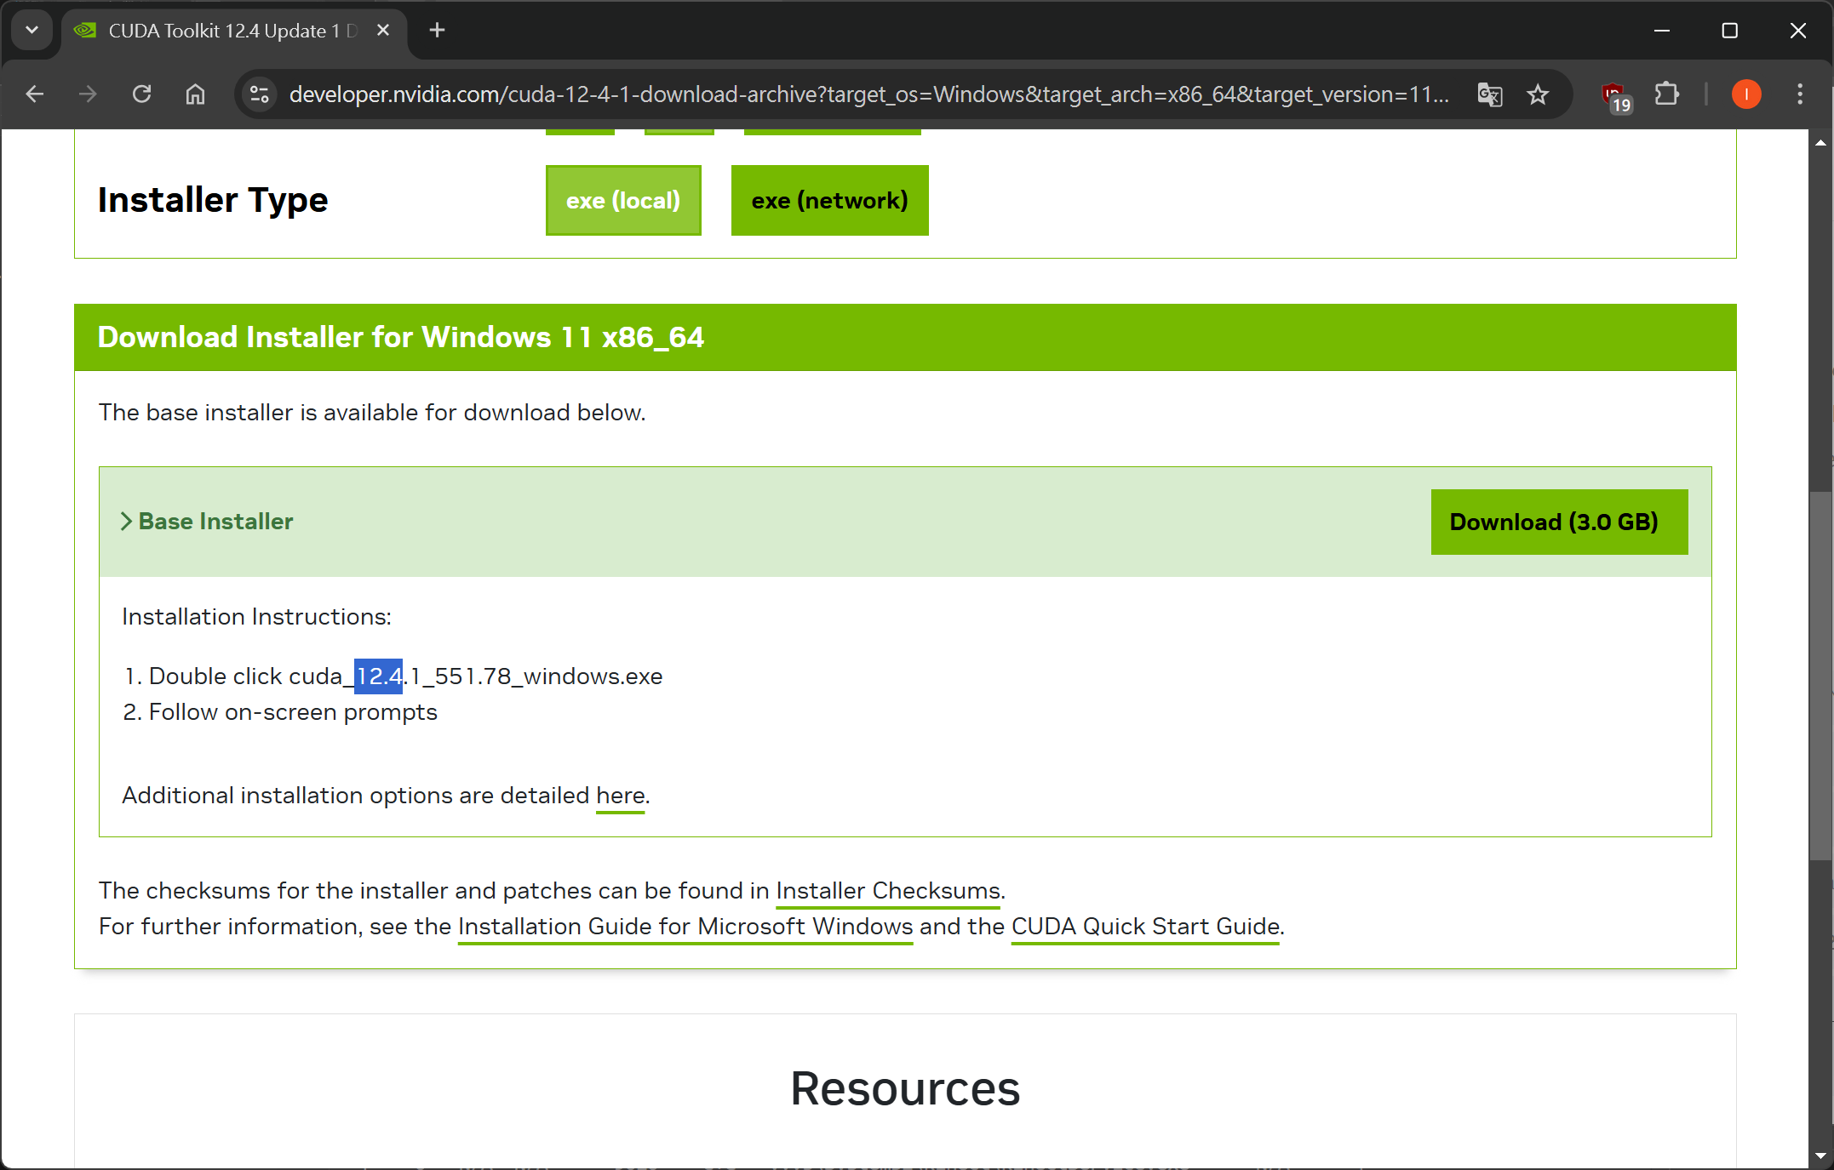Open site information icon in address bar

pyautogui.click(x=260, y=94)
